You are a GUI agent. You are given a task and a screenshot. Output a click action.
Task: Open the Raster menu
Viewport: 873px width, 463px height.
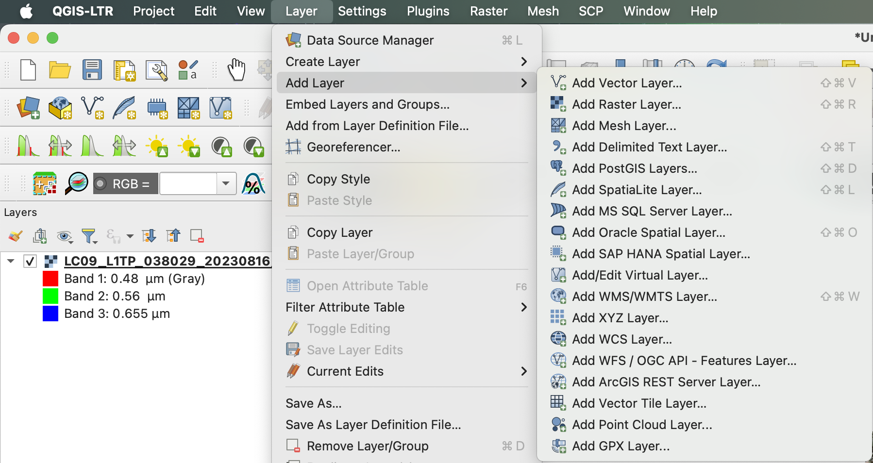(x=488, y=11)
